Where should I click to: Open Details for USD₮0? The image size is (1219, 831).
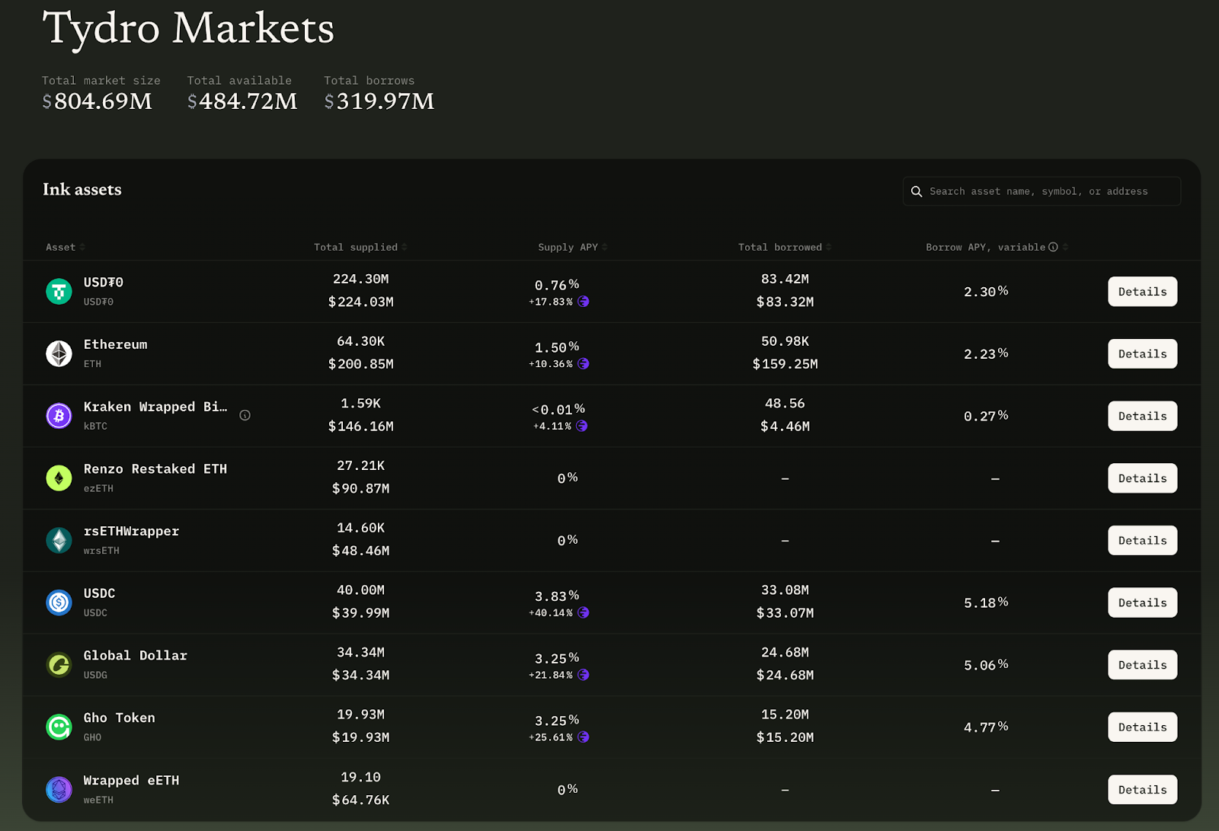[x=1142, y=292]
